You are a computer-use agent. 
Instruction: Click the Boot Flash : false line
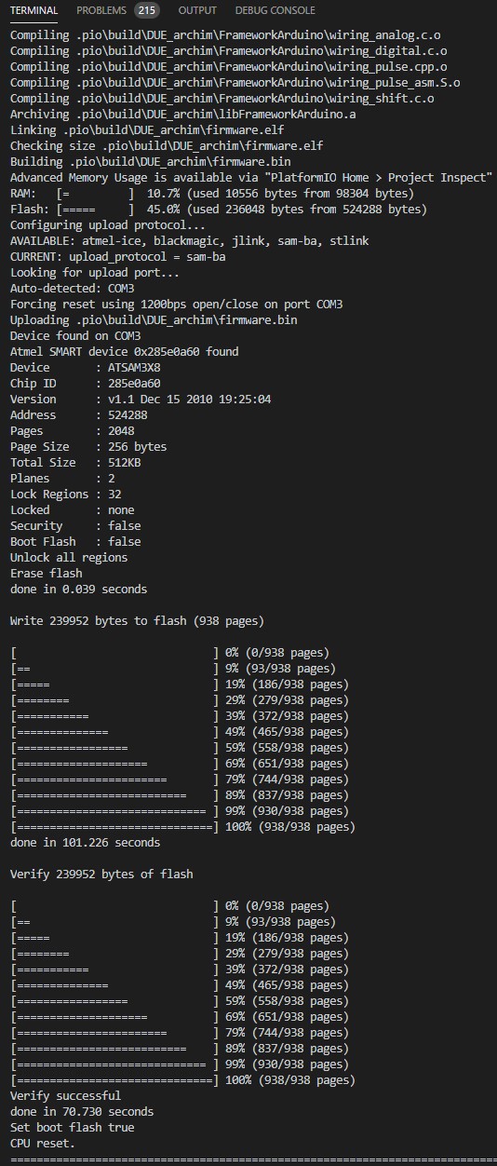pyautogui.click(x=75, y=542)
